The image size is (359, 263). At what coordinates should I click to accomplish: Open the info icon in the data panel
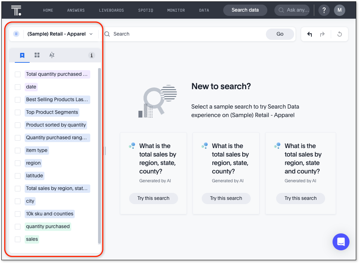click(91, 55)
